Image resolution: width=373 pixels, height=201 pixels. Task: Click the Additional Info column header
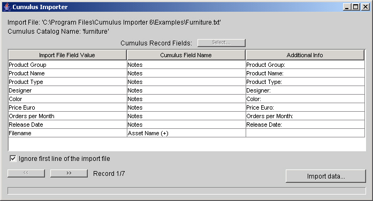coord(305,55)
